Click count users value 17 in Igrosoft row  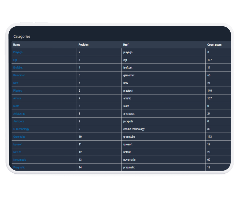click(209, 144)
